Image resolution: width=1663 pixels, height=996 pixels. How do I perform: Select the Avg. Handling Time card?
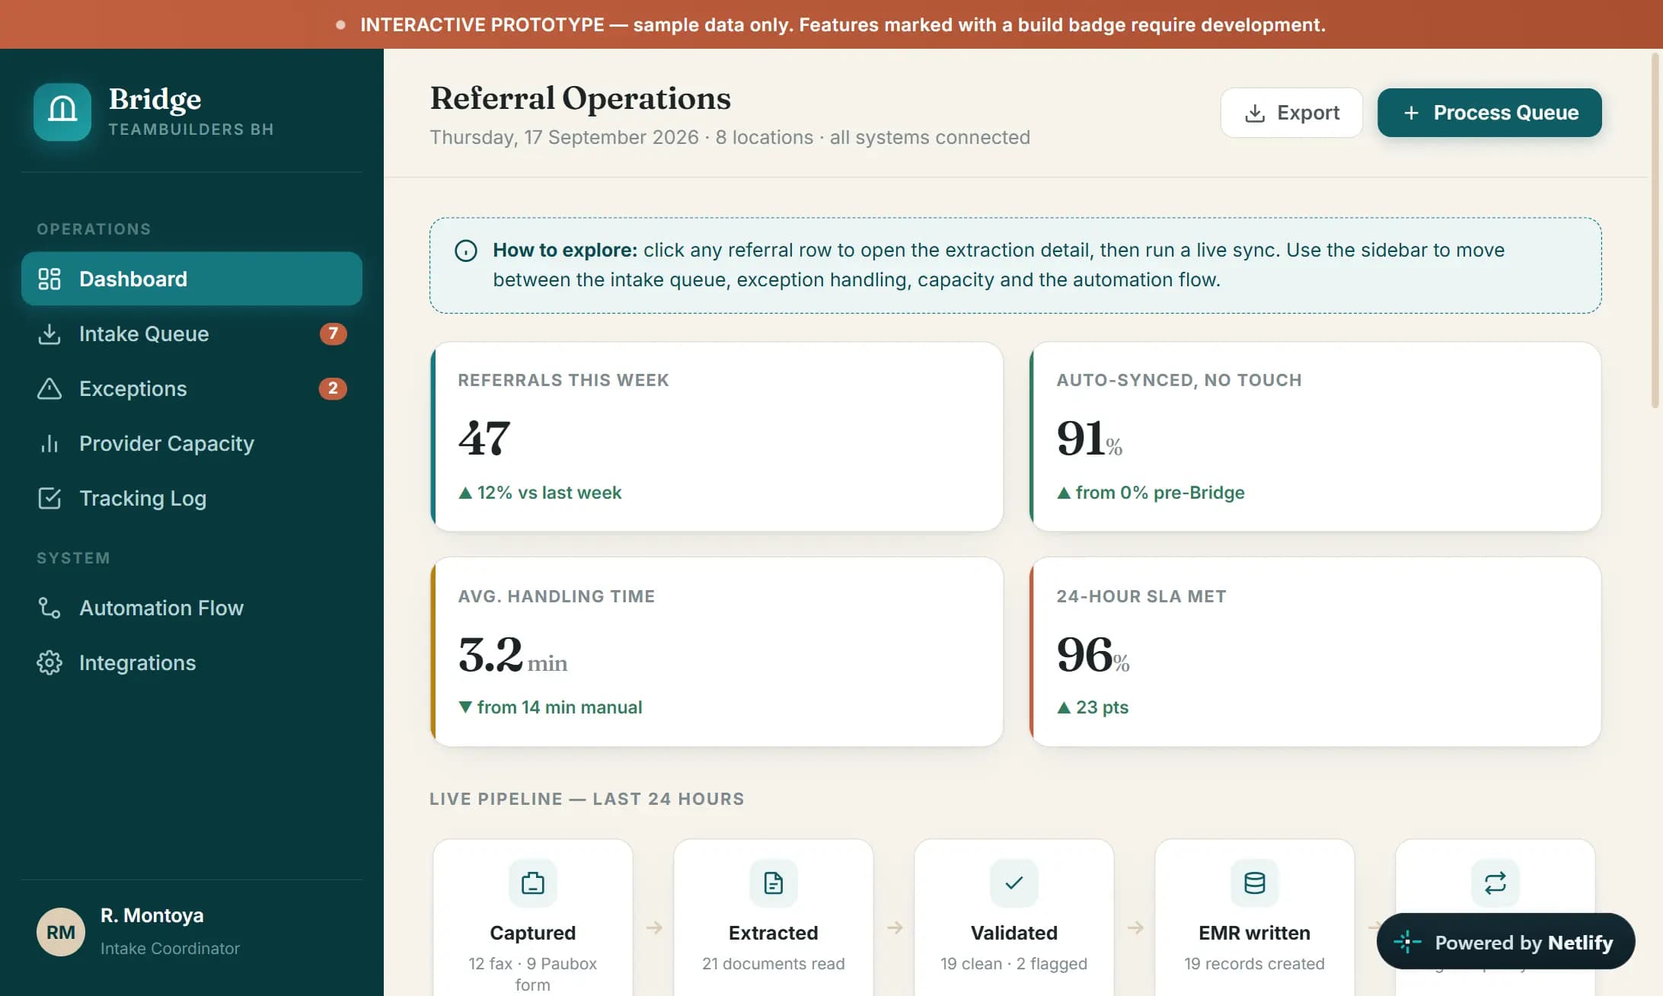[717, 652]
